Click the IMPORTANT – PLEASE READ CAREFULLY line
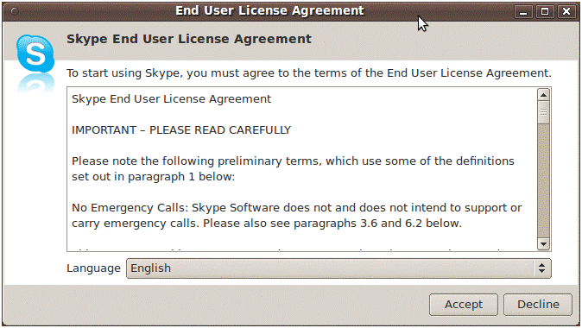Viewport: 582px width, 328px height. click(181, 129)
